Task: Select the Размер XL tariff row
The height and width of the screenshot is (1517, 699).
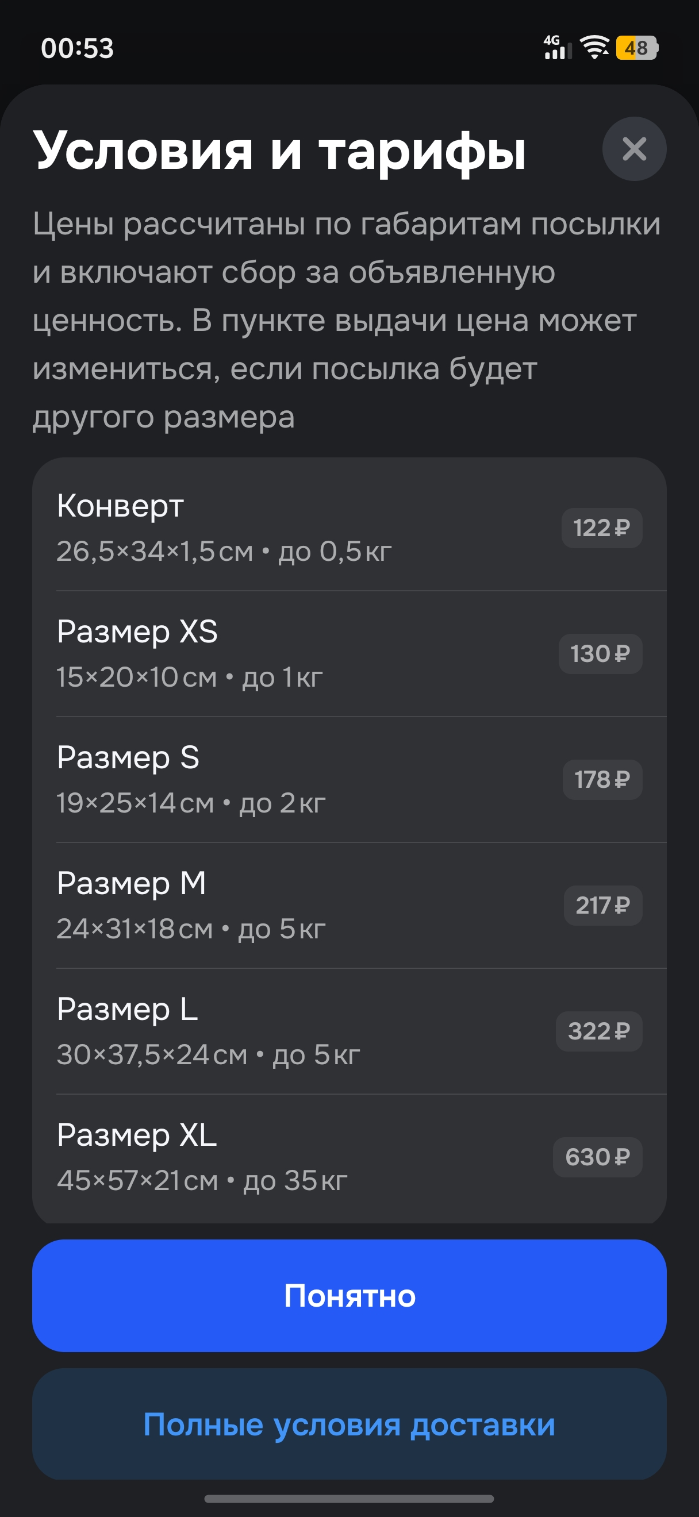Action: coord(294,1157)
